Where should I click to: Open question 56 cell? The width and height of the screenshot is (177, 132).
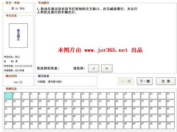point(136,110)
